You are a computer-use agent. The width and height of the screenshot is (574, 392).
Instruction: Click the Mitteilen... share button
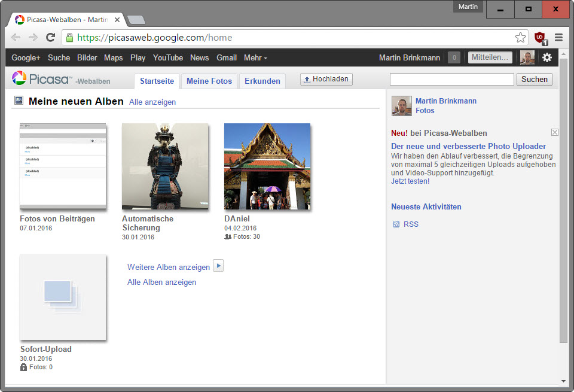coord(490,57)
